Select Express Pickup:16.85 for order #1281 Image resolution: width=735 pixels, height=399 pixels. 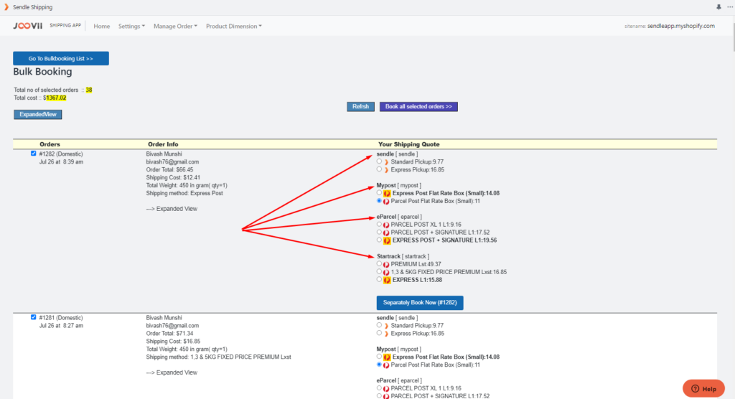[379, 333]
